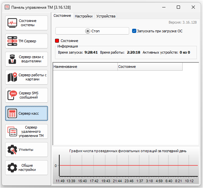Image resolution: width=203 pixels, height=188 pixels.
Task: Click the TM Server rack icon
Action: pos(12,41)
